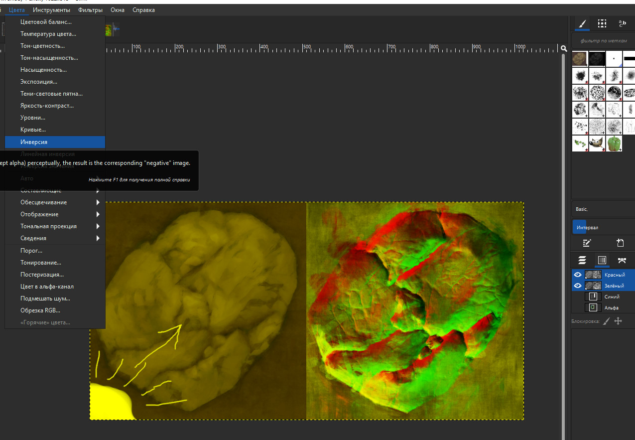The image size is (635, 440).
Task: Toggle lock position move icon
Action: click(618, 321)
